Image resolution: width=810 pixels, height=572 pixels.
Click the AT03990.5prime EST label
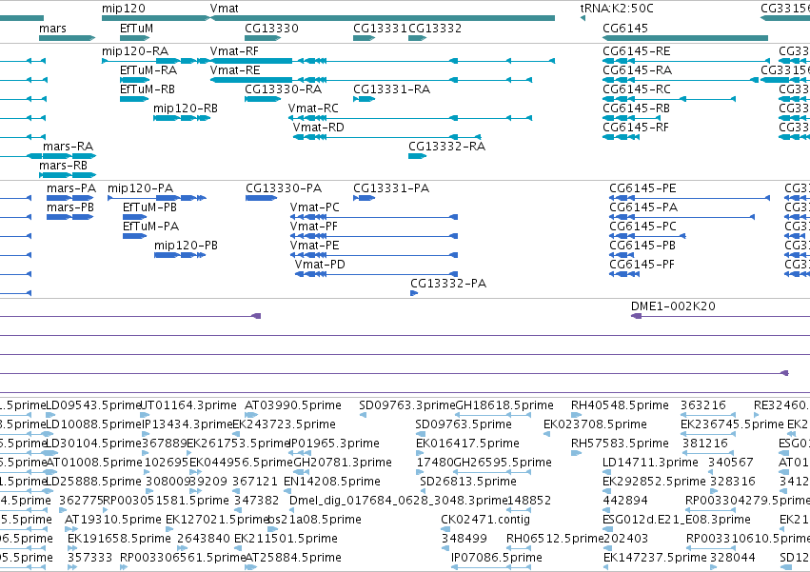293,405
